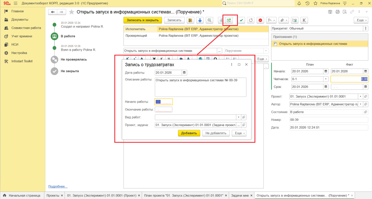Image resolution: width=372 pixels, height=199 pixels.
Task: Click the add labor record toolbar icon
Action: tap(229, 20)
